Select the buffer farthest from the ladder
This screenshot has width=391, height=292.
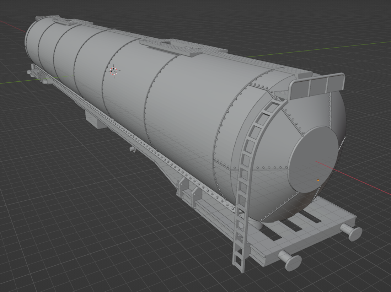pos(351,232)
